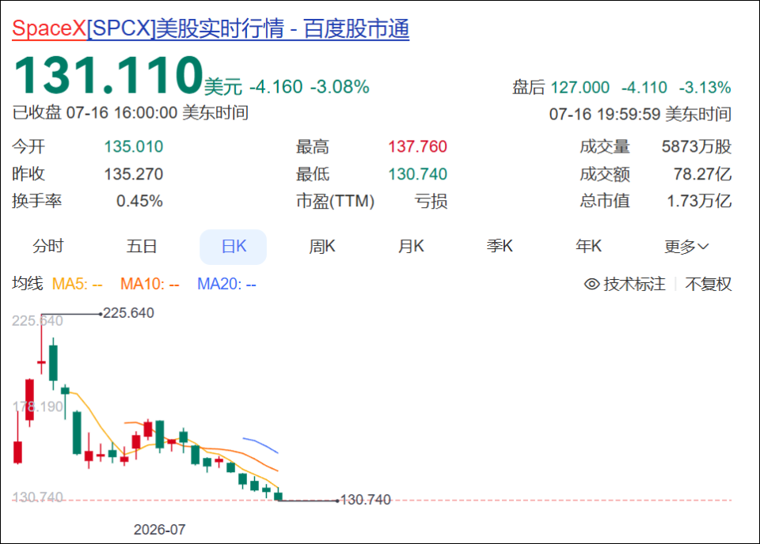Open the 月K monthly chart
The image size is (760, 544).
pos(411,247)
